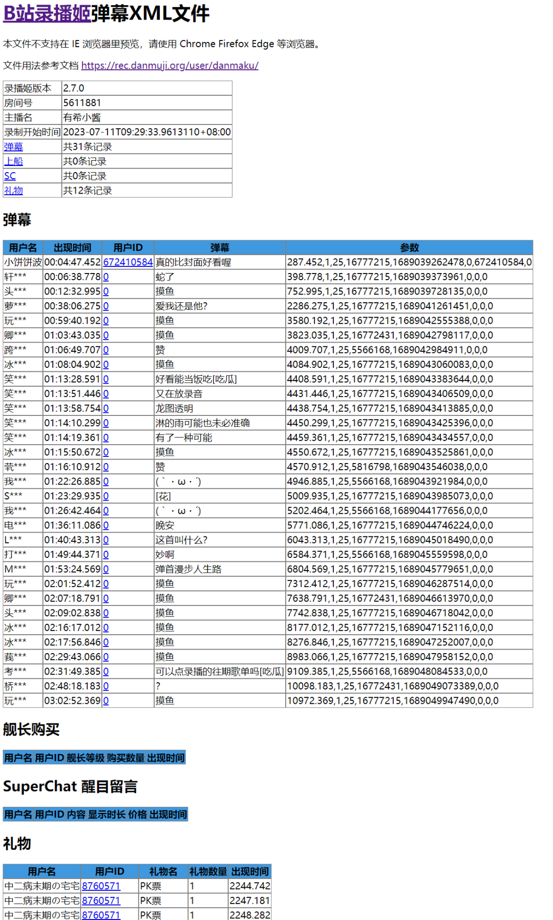The height and width of the screenshot is (920, 553).
Task: Select timestamp 03:02:52.369
Action: point(73,700)
